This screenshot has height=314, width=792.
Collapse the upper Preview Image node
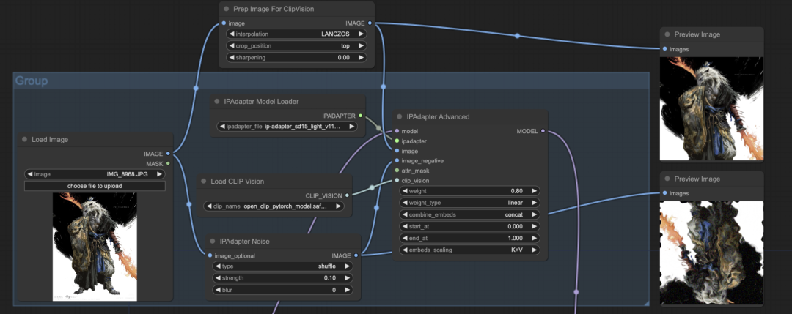[x=667, y=34]
